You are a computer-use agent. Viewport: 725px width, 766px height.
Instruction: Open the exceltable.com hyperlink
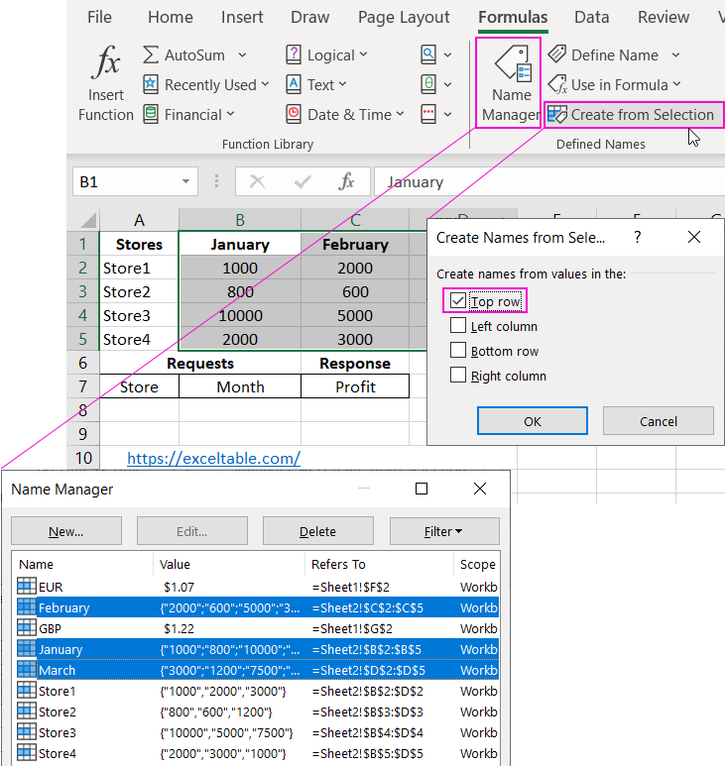tap(213, 458)
